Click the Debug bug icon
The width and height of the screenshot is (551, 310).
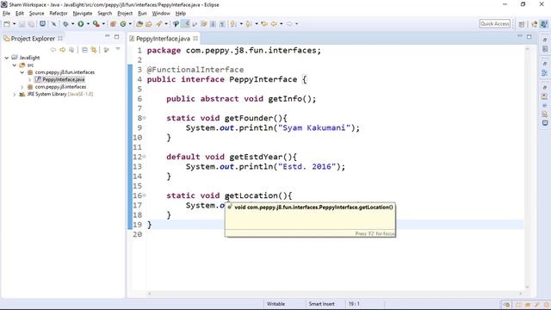click(65, 24)
